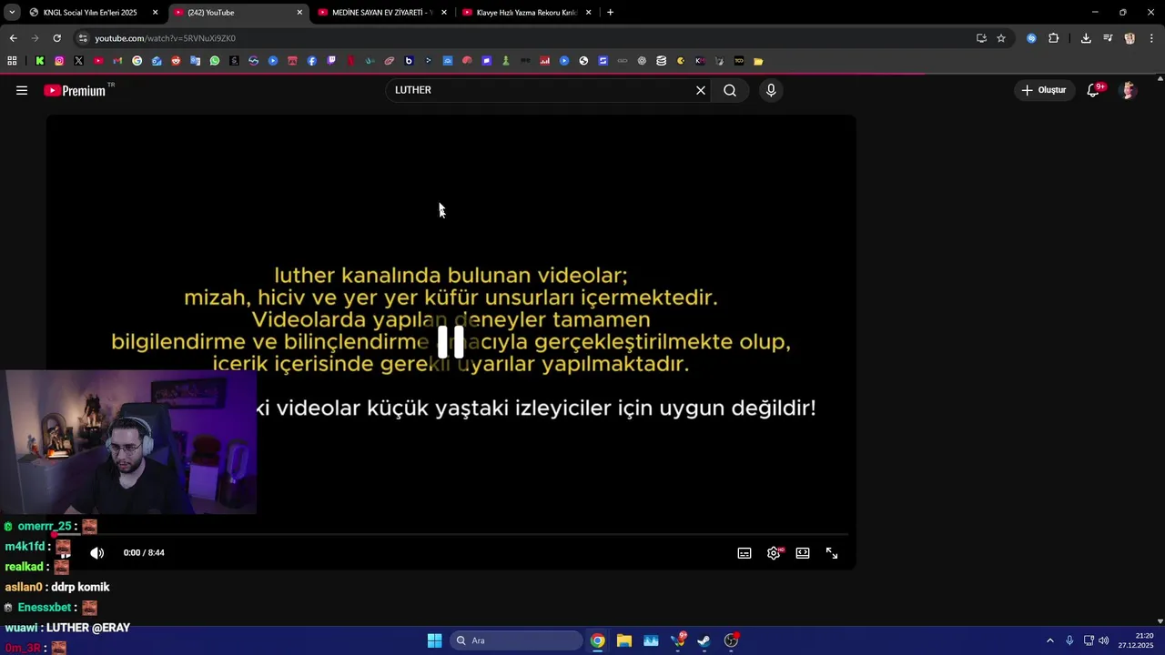Open Chrome downloads
The height and width of the screenshot is (655, 1165).
[x=1086, y=38]
